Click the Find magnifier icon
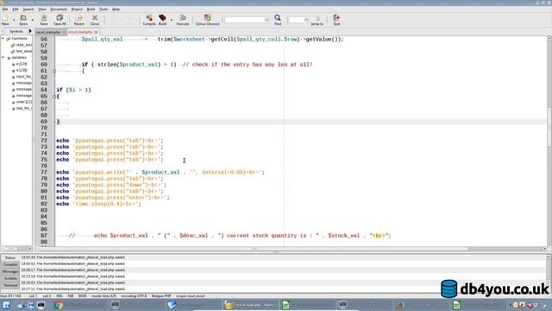The image size is (552, 311). tap(278, 19)
